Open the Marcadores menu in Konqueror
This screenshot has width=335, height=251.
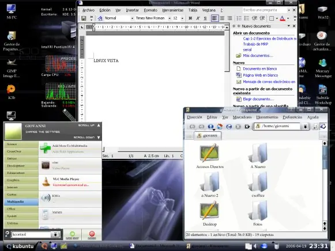[x=242, y=117]
